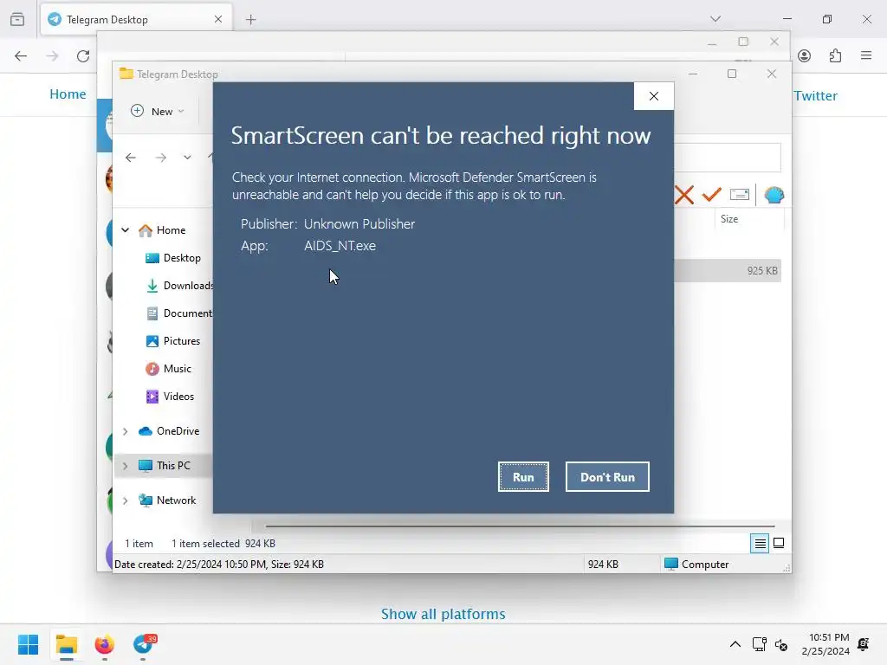Select This PC in the navigation pane
887x665 pixels.
click(165, 465)
